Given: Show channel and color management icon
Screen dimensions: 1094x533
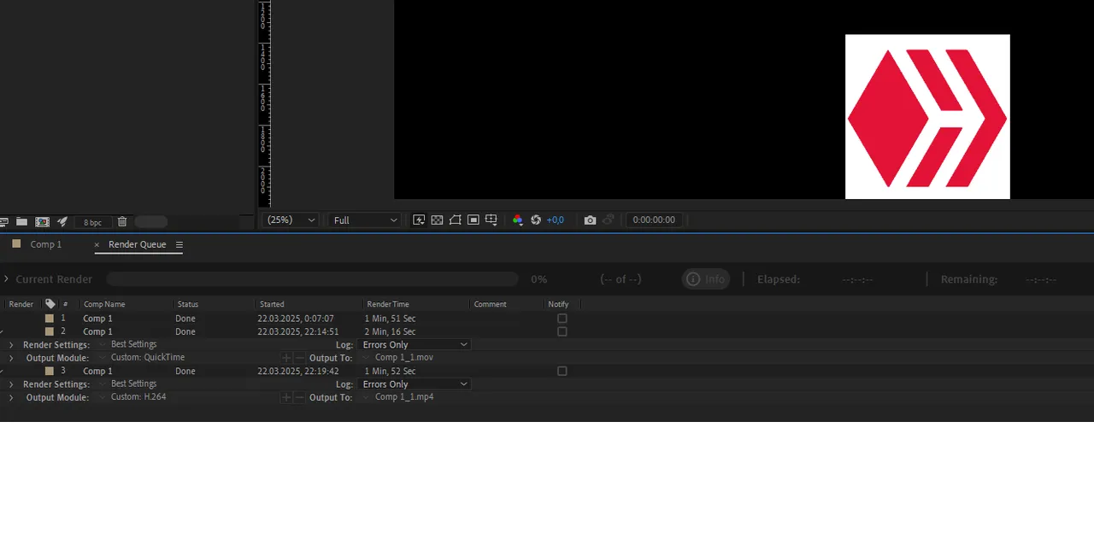Looking at the screenshot, I should click(x=517, y=220).
